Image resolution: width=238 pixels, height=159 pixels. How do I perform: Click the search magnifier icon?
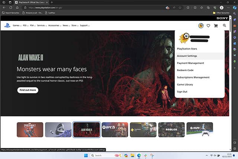[x=225, y=26]
